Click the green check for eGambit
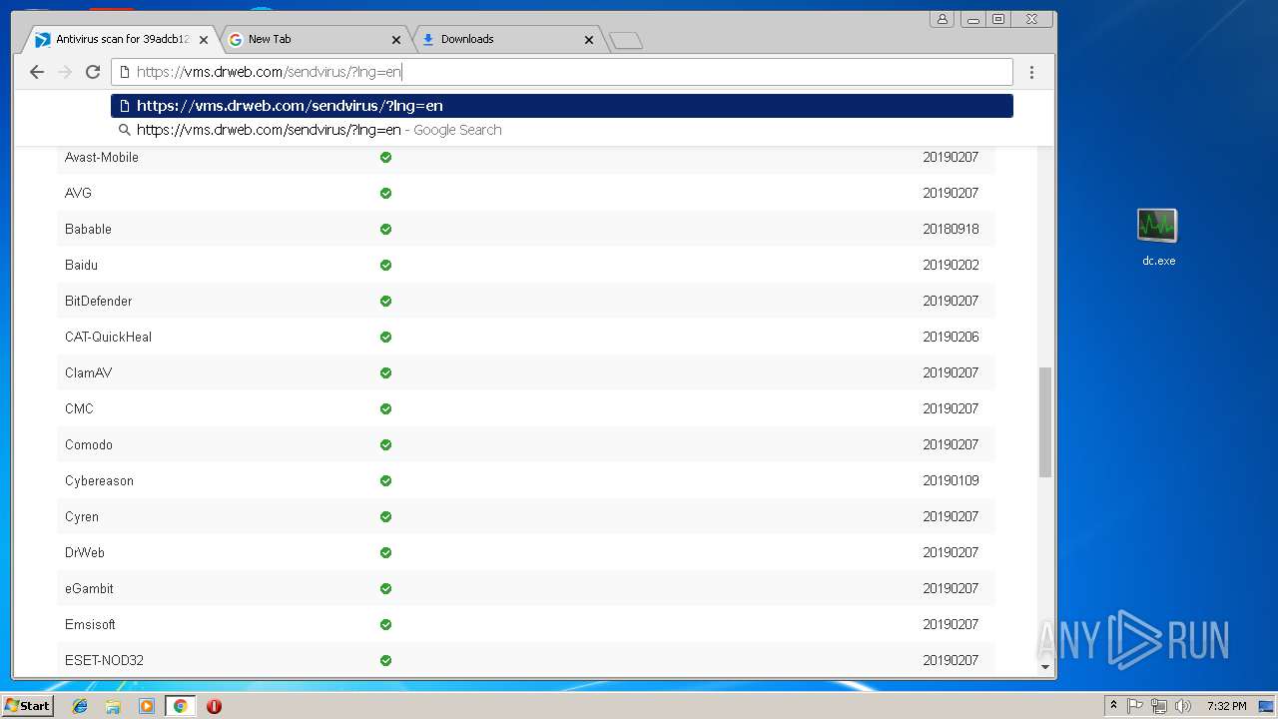The width and height of the screenshot is (1278, 719). click(x=385, y=588)
